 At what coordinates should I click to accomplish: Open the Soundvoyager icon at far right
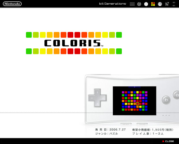(x=174, y=4)
